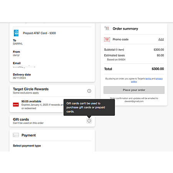Click the Select payment type heading
The height and width of the screenshot is (173, 173).
click(x=27, y=146)
